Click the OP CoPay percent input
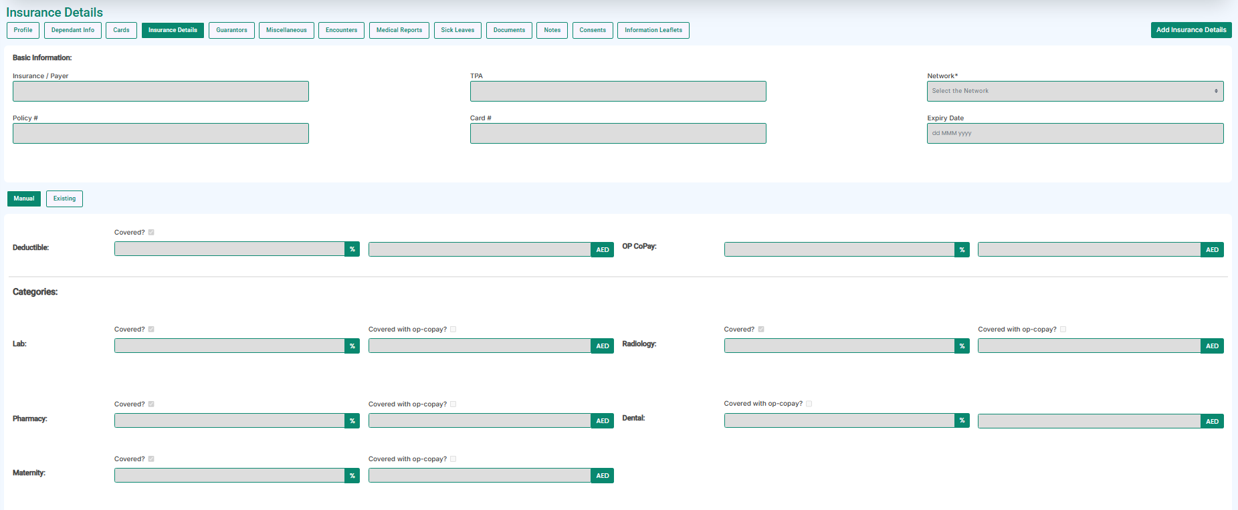Image resolution: width=1238 pixels, height=510 pixels. pyautogui.click(x=839, y=250)
